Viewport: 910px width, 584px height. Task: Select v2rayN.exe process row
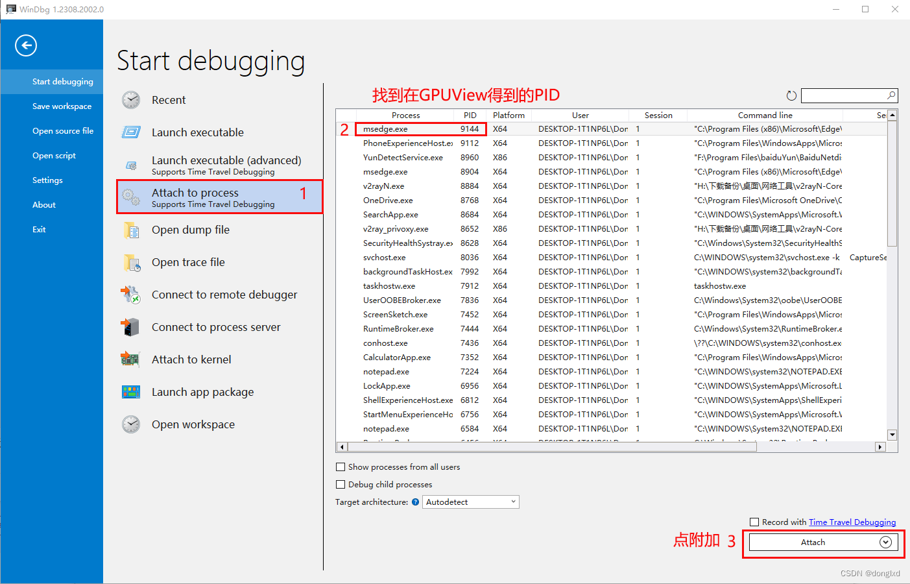click(x=612, y=186)
